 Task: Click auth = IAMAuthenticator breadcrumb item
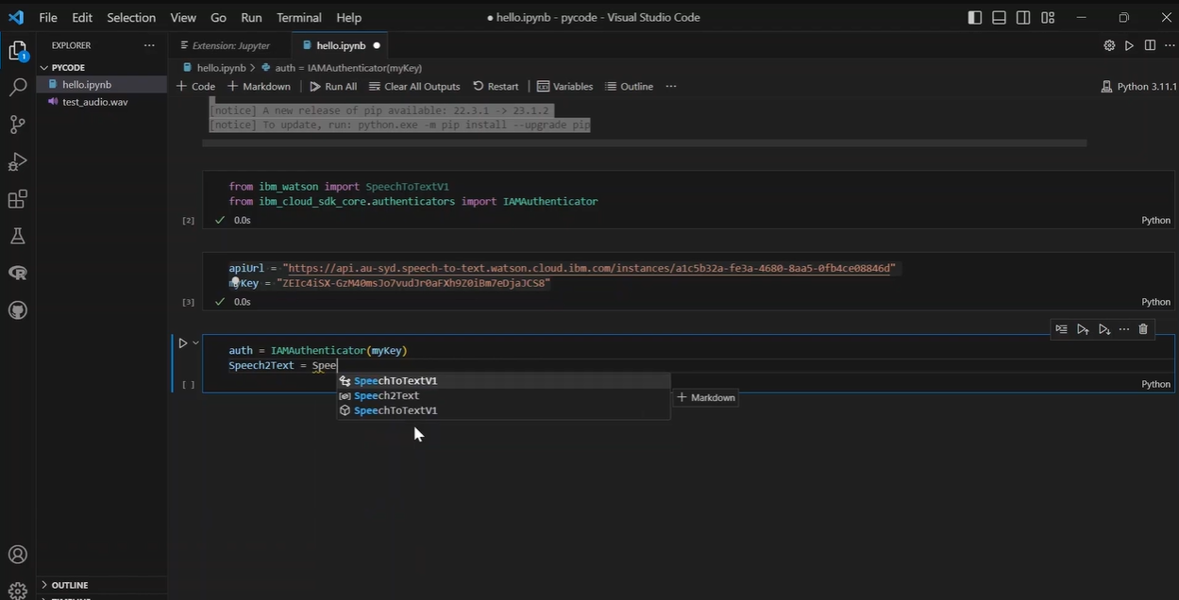pyautogui.click(x=340, y=68)
